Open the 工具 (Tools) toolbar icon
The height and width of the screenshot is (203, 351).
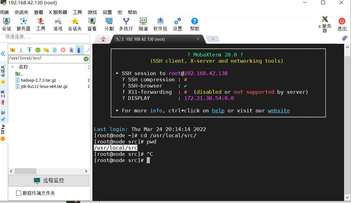[40, 24]
